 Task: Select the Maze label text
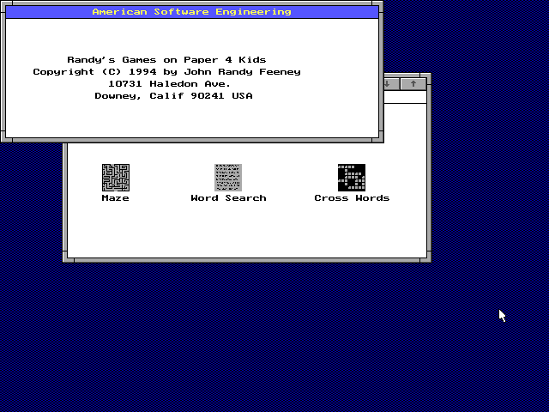coord(116,198)
